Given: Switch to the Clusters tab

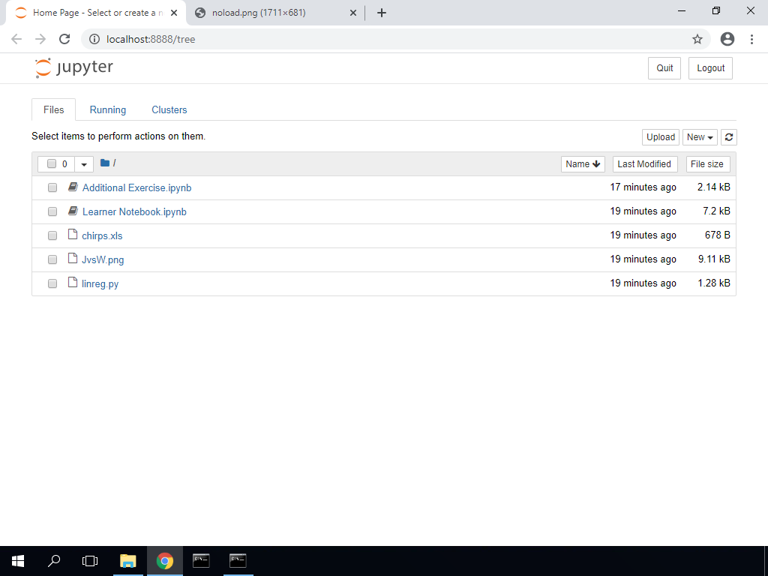Looking at the screenshot, I should click(169, 109).
